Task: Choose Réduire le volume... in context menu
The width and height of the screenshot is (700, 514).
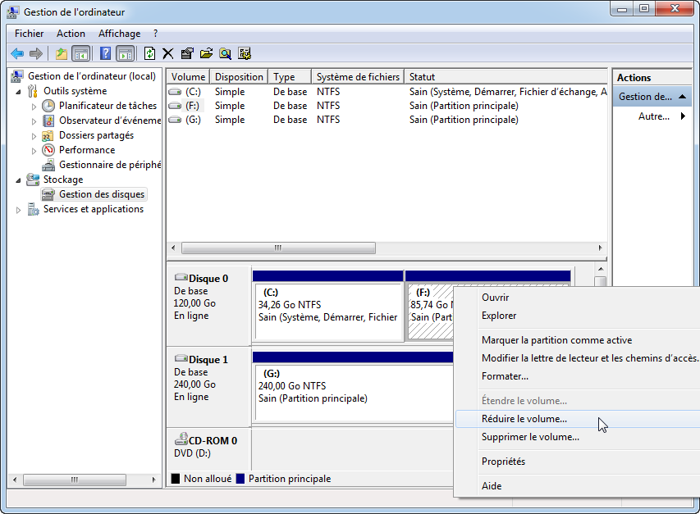Action: [524, 419]
